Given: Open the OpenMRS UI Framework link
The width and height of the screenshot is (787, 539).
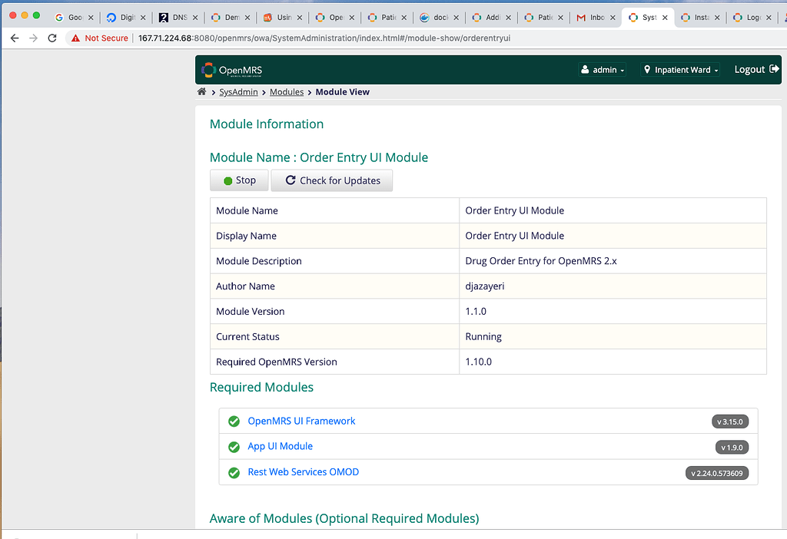Looking at the screenshot, I should point(301,421).
